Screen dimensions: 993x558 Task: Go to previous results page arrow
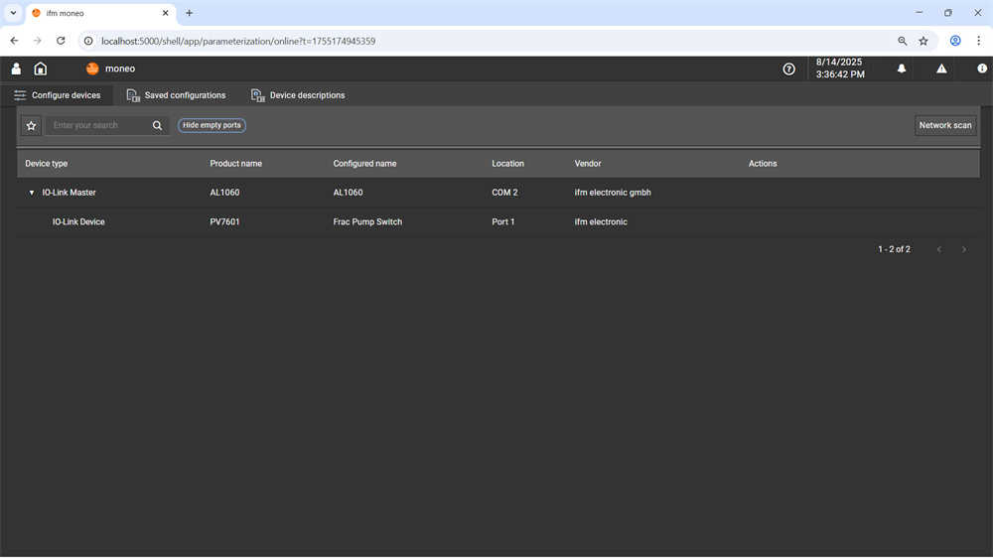pyautogui.click(x=939, y=249)
